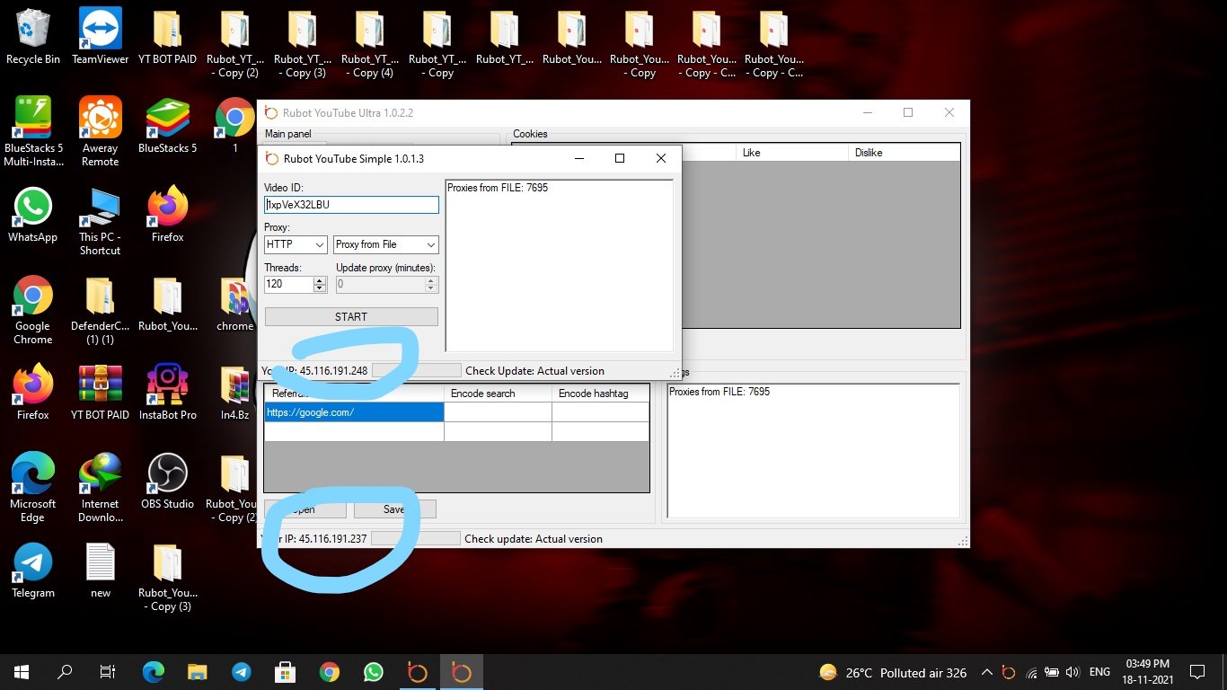The image size is (1227, 690).
Task: Select the https://google.com/ referrer row
Action: [354, 412]
